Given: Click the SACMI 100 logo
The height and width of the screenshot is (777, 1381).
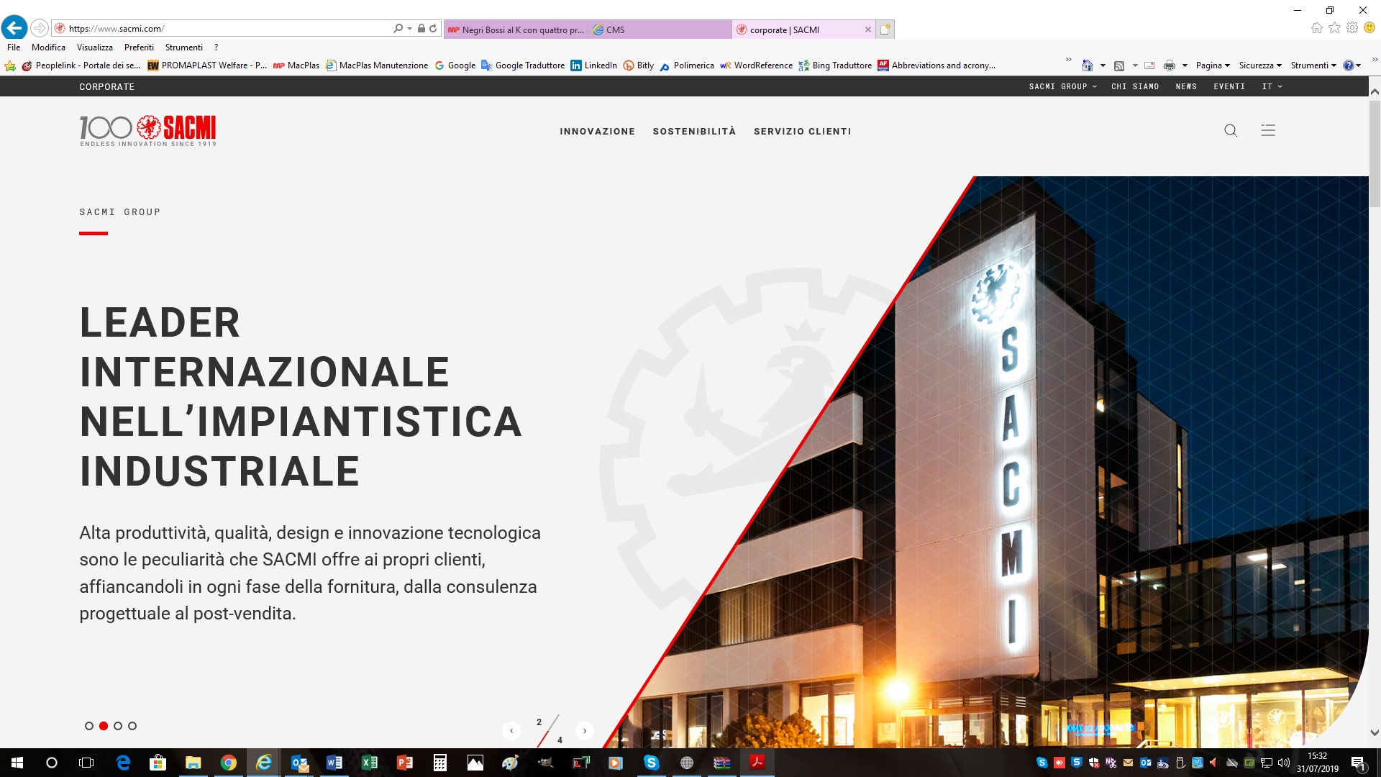Looking at the screenshot, I should (147, 130).
